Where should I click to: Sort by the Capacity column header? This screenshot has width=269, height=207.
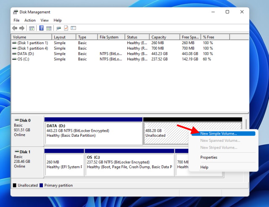164,37
